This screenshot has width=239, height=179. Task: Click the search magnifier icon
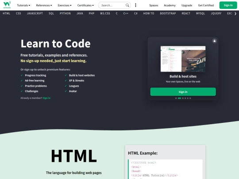coord(127,5)
